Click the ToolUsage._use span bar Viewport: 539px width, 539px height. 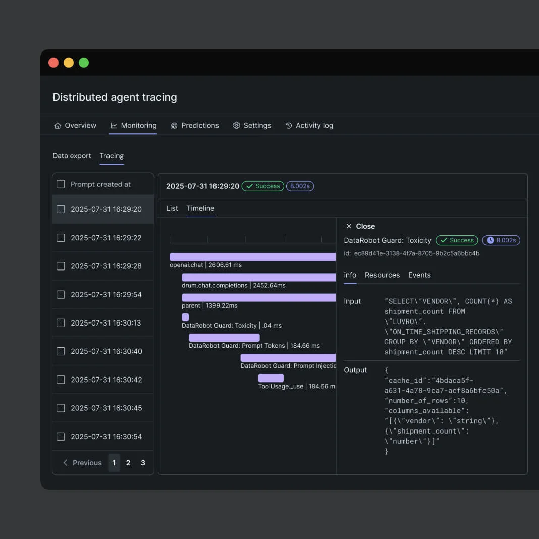pyautogui.click(x=271, y=378)
